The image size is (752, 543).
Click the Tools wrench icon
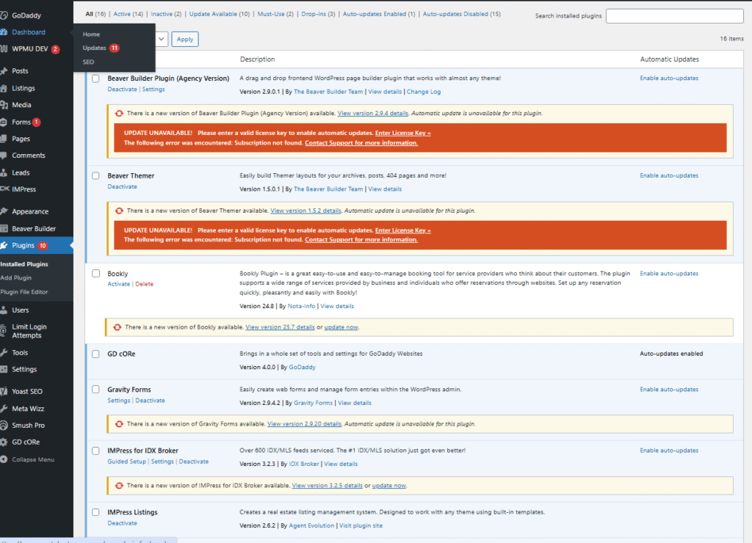point(4,353)
